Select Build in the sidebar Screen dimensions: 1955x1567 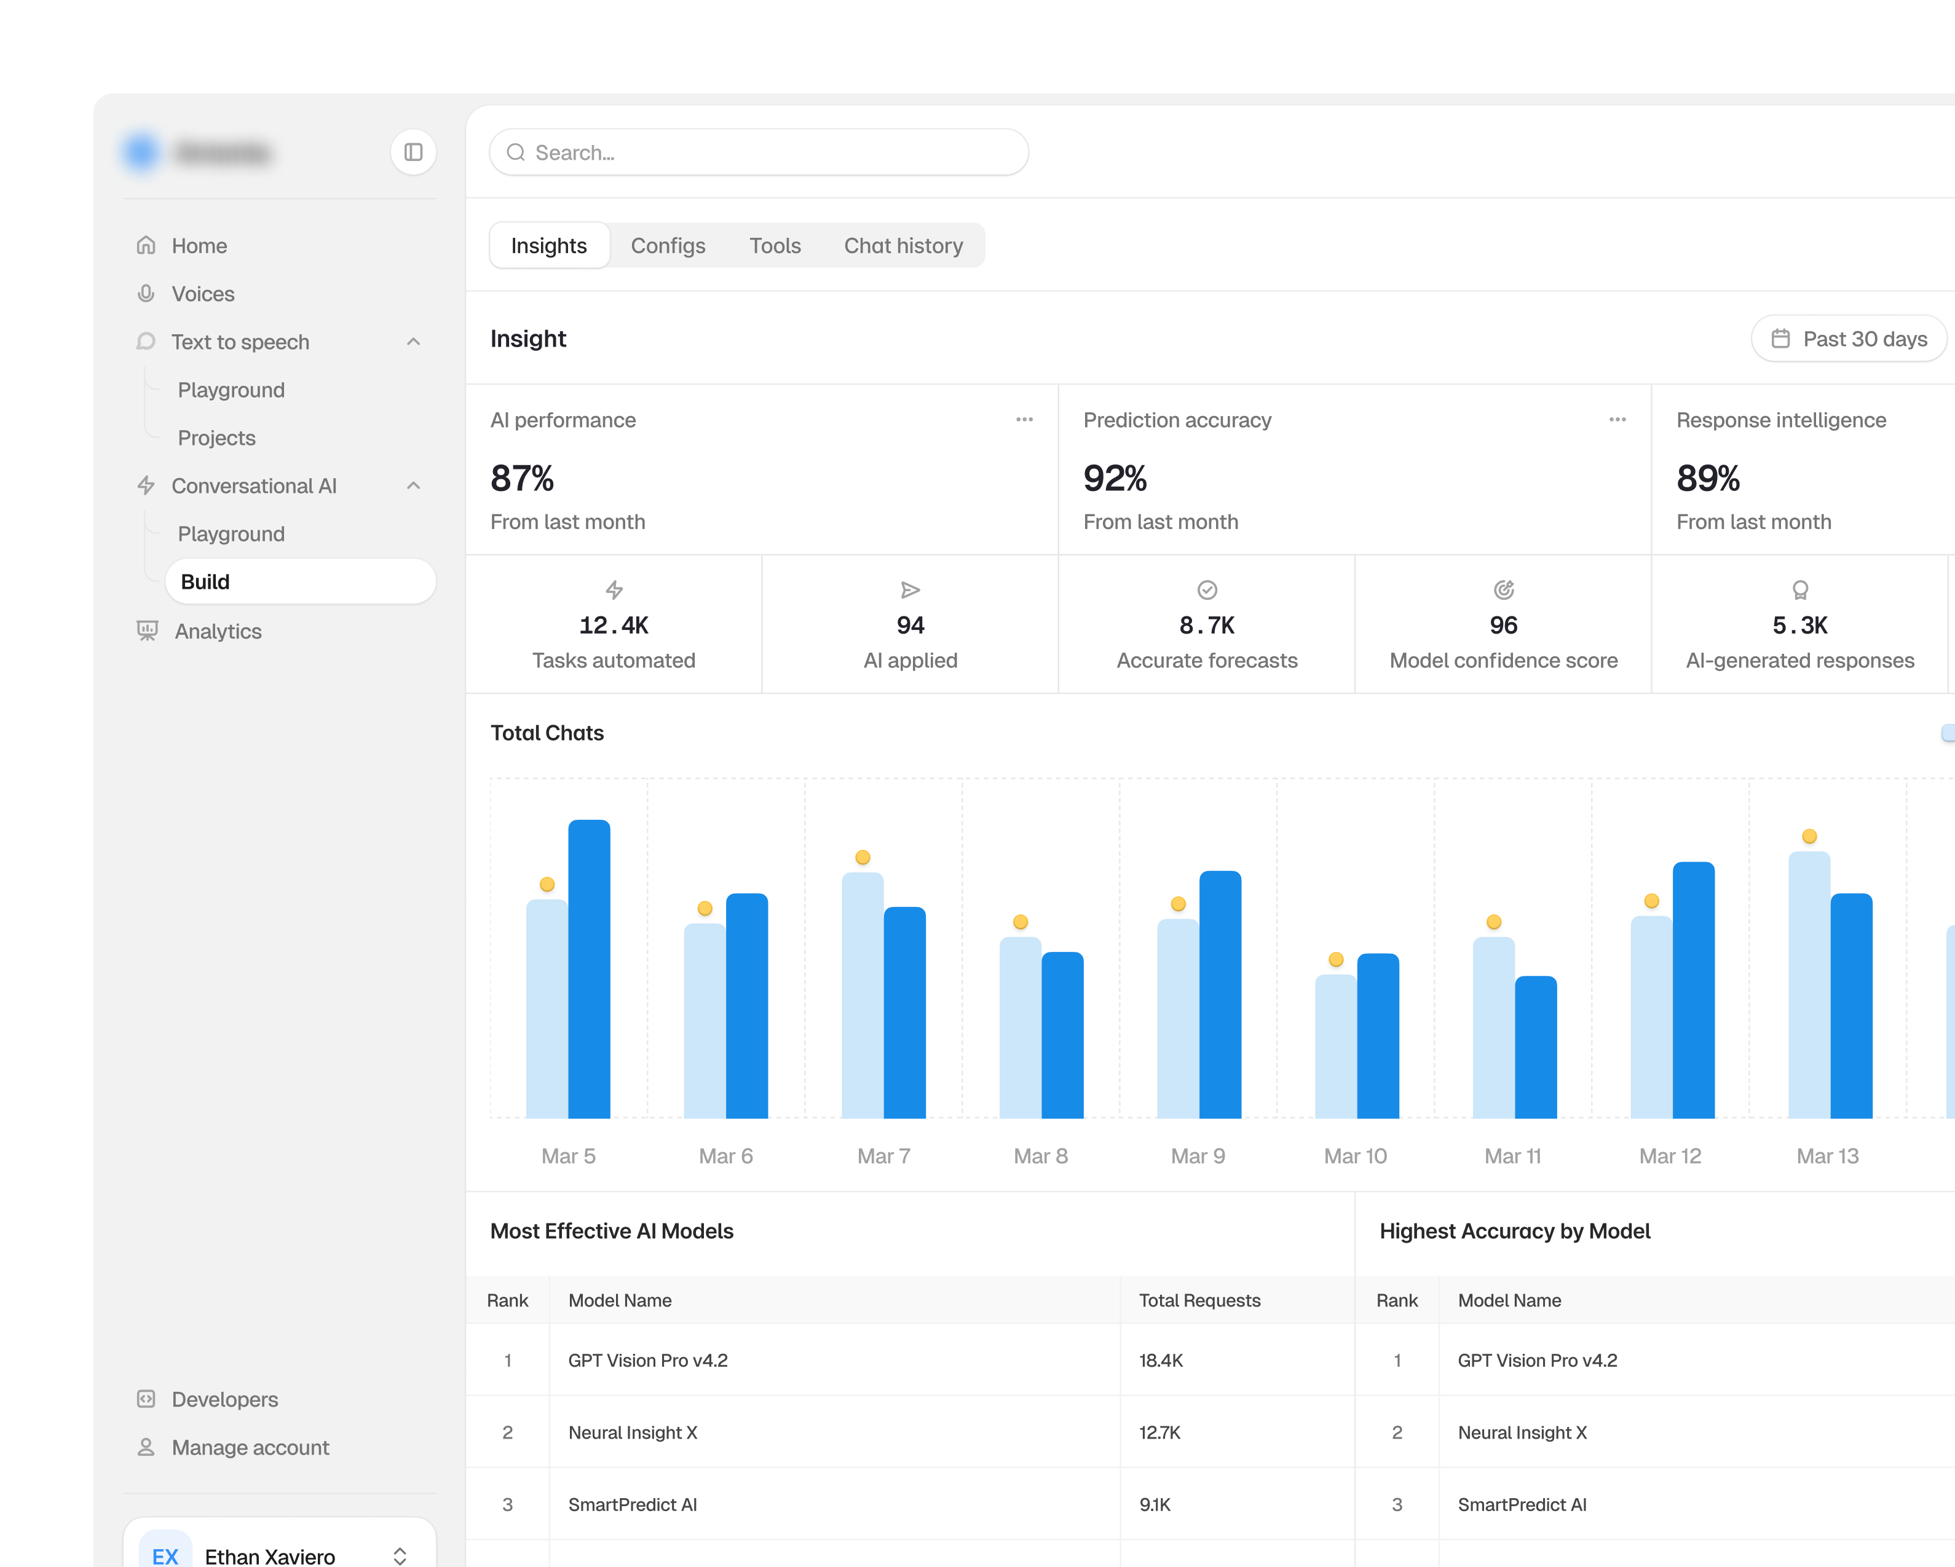point(300,582)
